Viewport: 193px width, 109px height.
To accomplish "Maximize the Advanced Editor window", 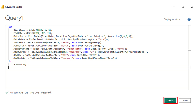I will click(183, 7).
